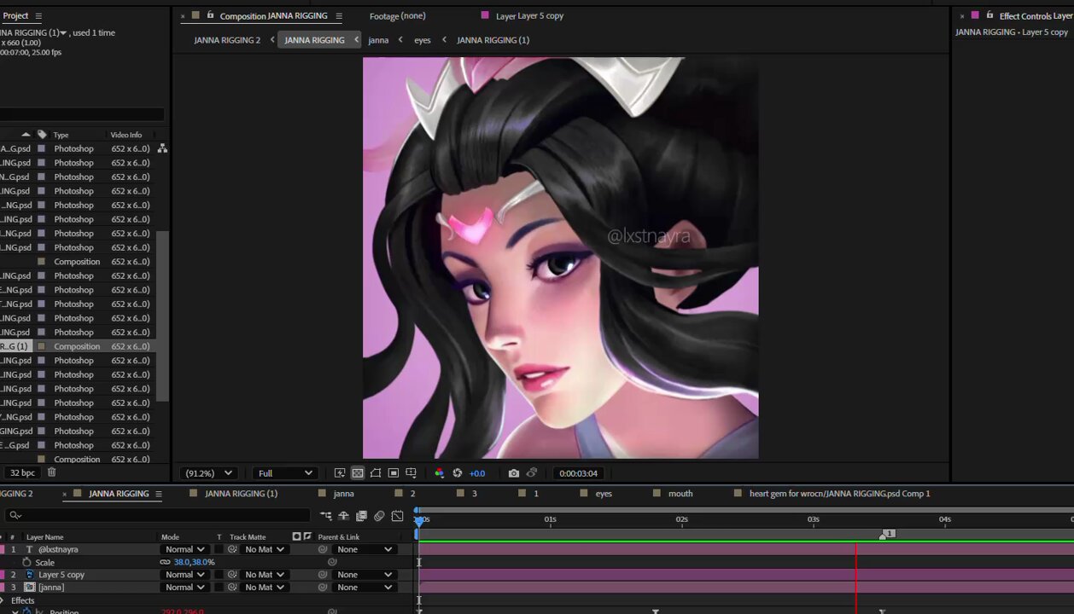Screen dimensions: 1074x614
Task: Open JANNA RIGGING timeline panel menu
Action: [157, 494]
